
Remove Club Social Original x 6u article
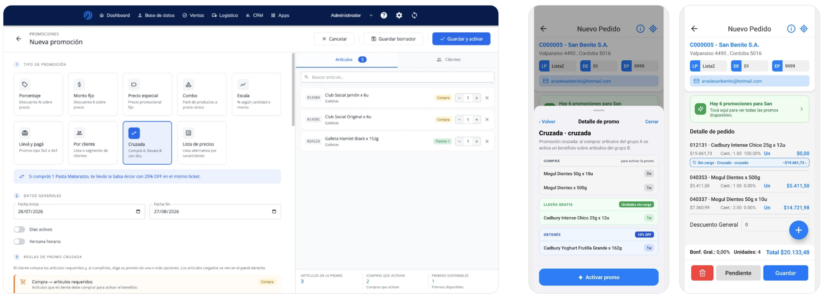pos(487,119)
